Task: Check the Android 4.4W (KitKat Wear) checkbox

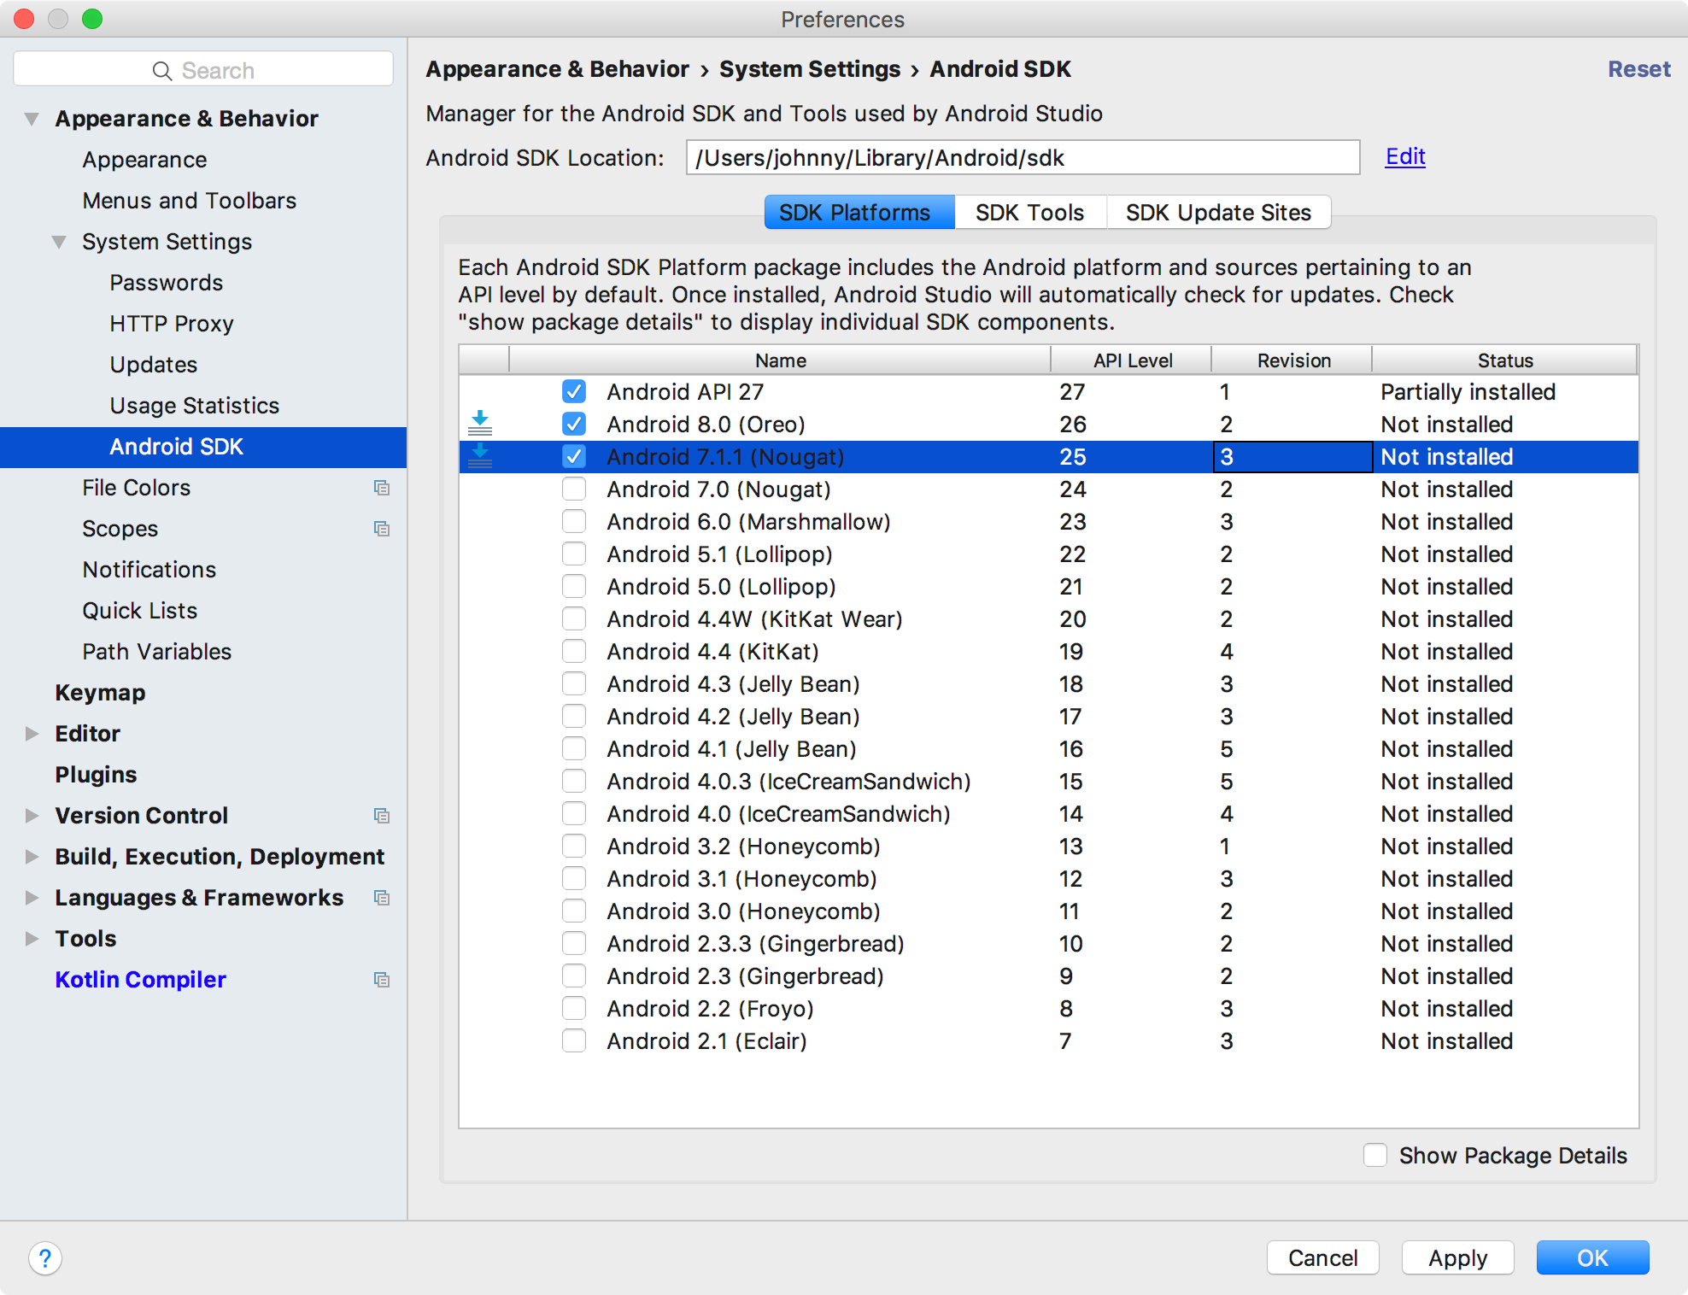Action: [574, 618]
